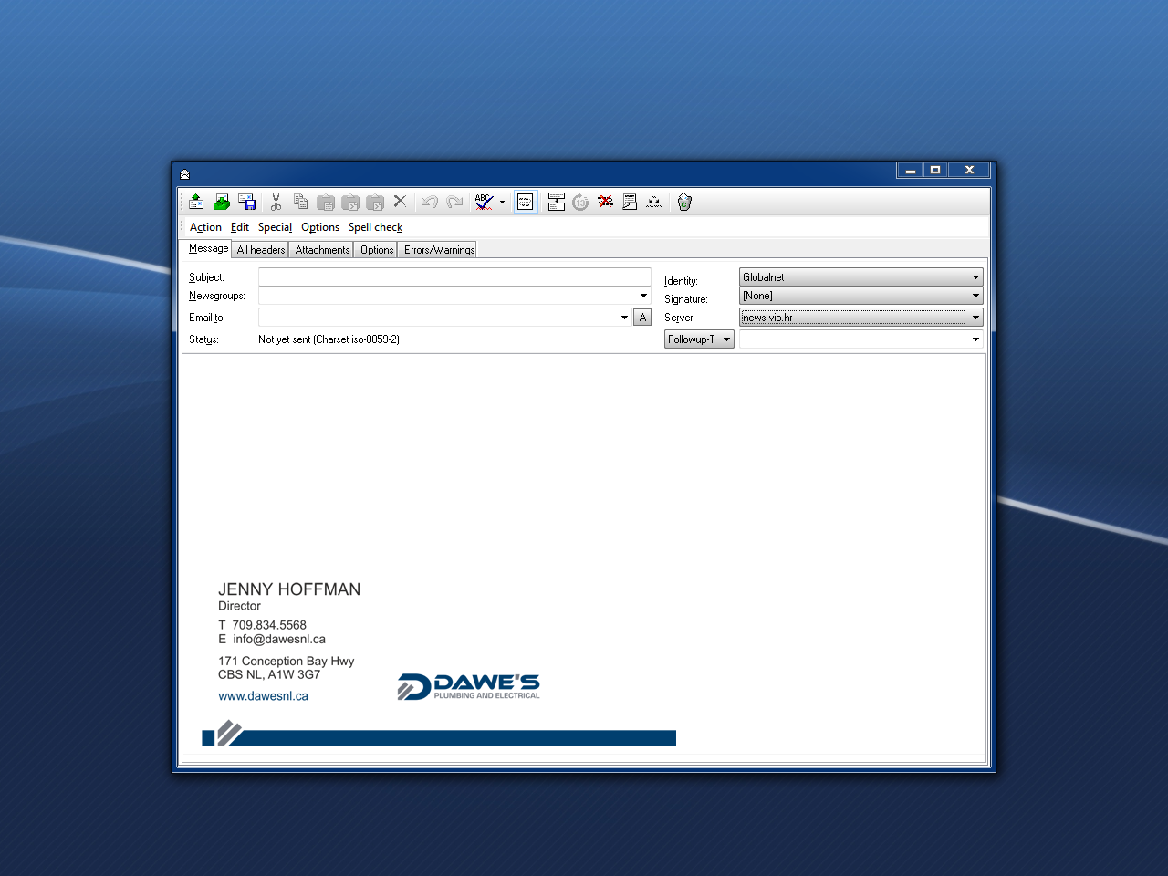Click the copy icon in the toolbar
The width and height of the screenshot is (1168, 876).
(x=300, y=202)
